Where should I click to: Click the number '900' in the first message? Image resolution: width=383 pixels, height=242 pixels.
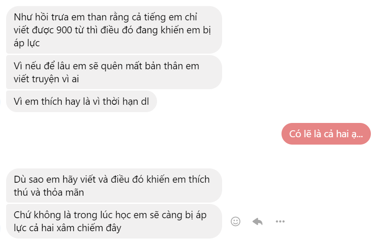64,30
